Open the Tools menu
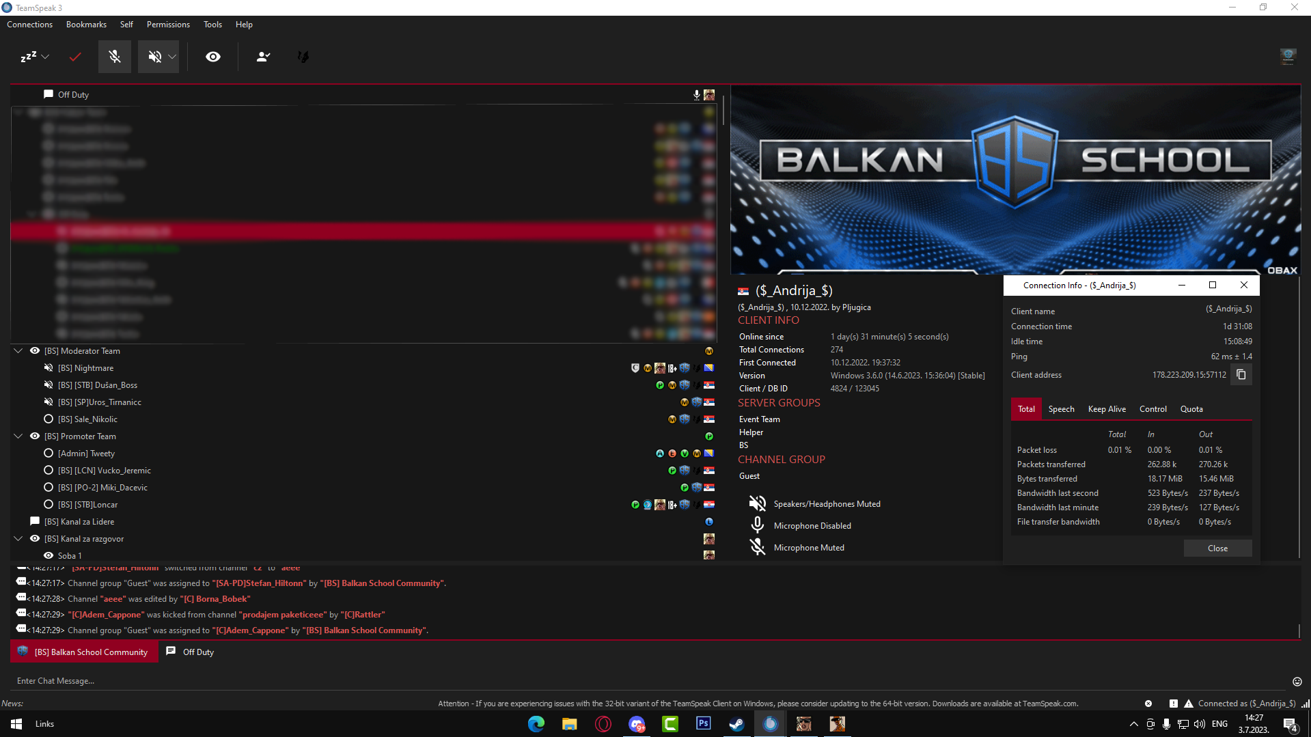Viewport: 1311px width, 737px height. (x=212, y=25)
